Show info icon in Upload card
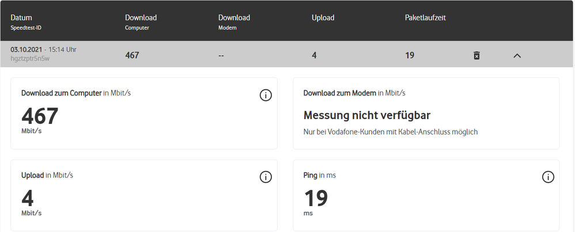The width and height of the screenshot is (575, 232). click(x=266, y=177)
